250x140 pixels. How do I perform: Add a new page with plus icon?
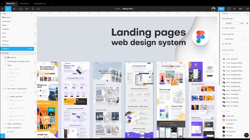pyautogui.click(x=32, y=14)
